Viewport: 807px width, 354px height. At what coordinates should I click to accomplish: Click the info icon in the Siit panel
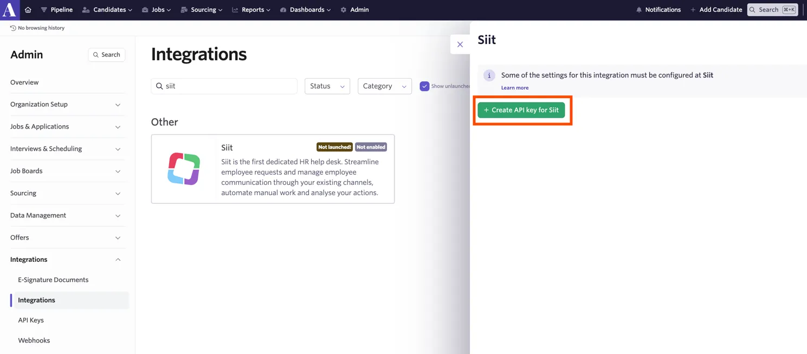489,75
